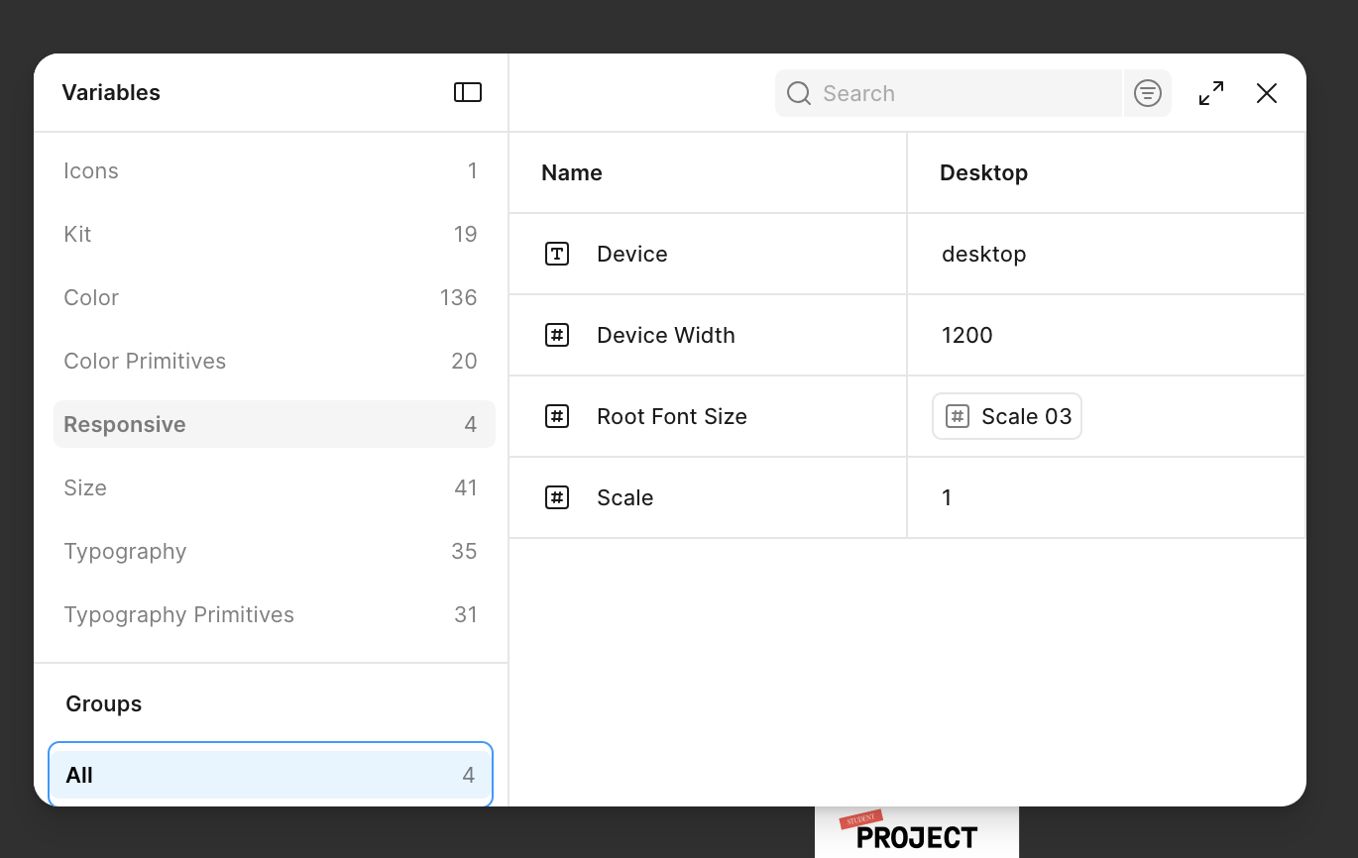Click the icon inside Scale 03 chip

point(957,416)
